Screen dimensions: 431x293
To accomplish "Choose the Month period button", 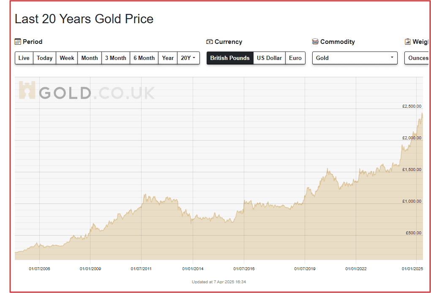I will coord(90,58).
